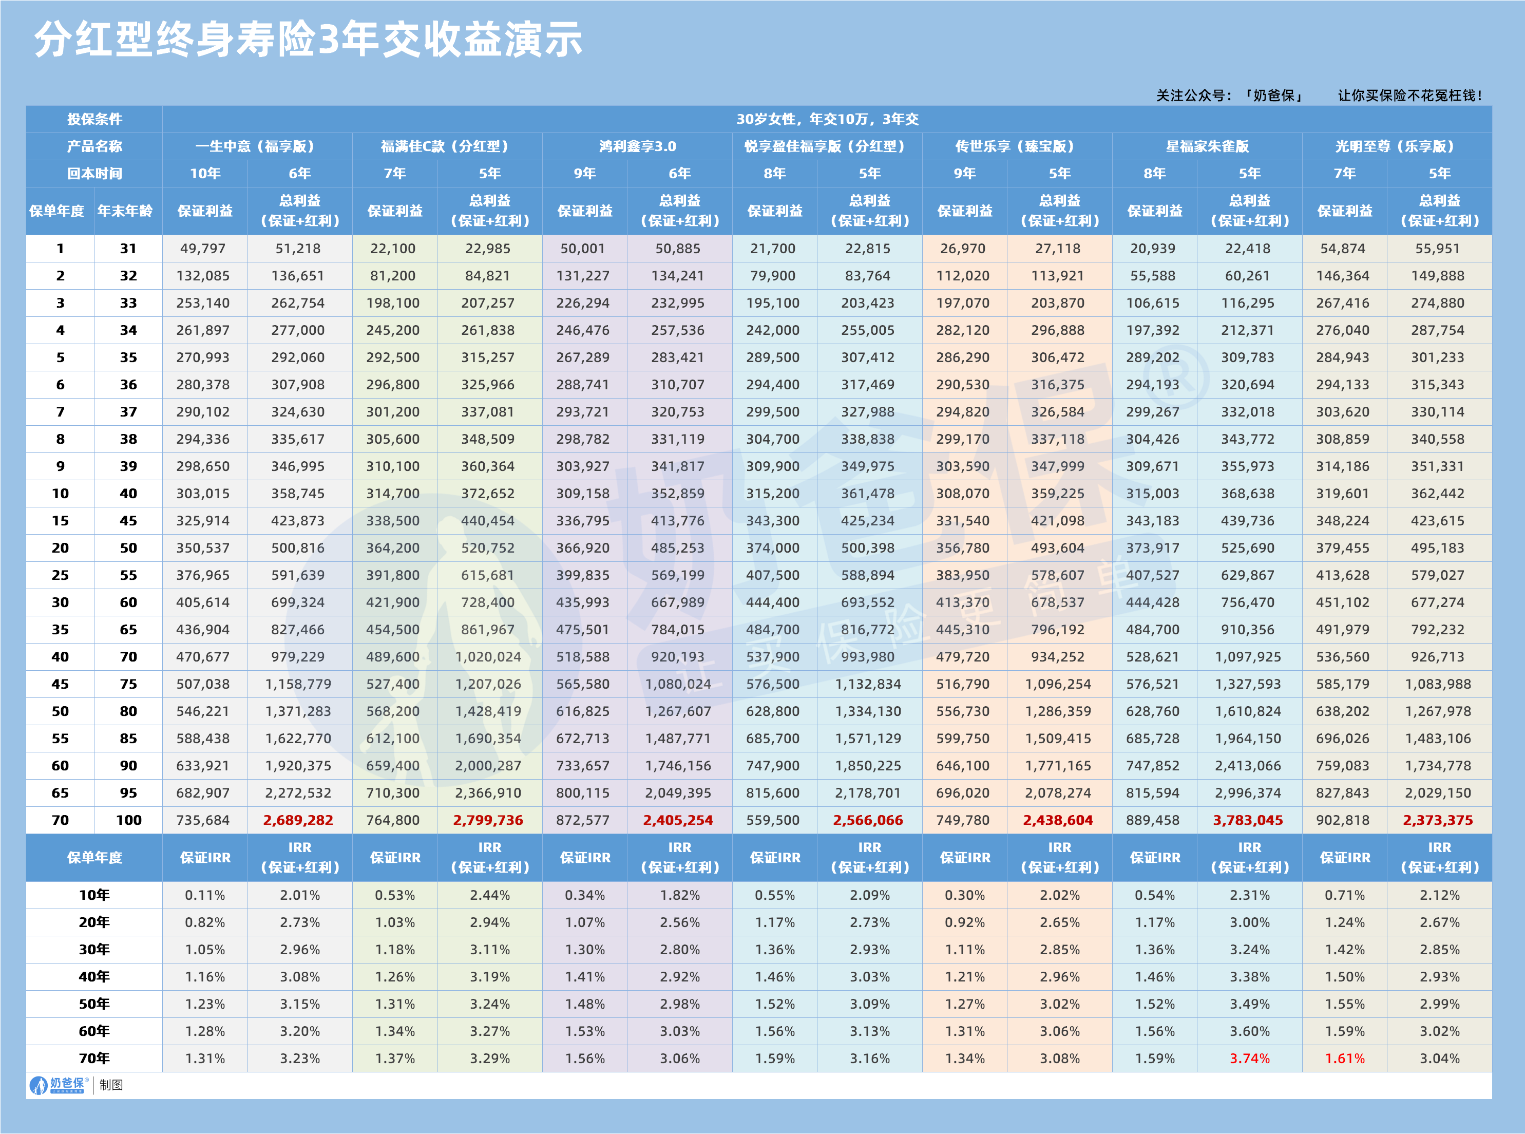Image resolution: width=1525 pixels, height=1134 pixels.
Task: Select the 保证利益 column header for 鸿利鑫享3.0
Action: click(x=585, y=213)
